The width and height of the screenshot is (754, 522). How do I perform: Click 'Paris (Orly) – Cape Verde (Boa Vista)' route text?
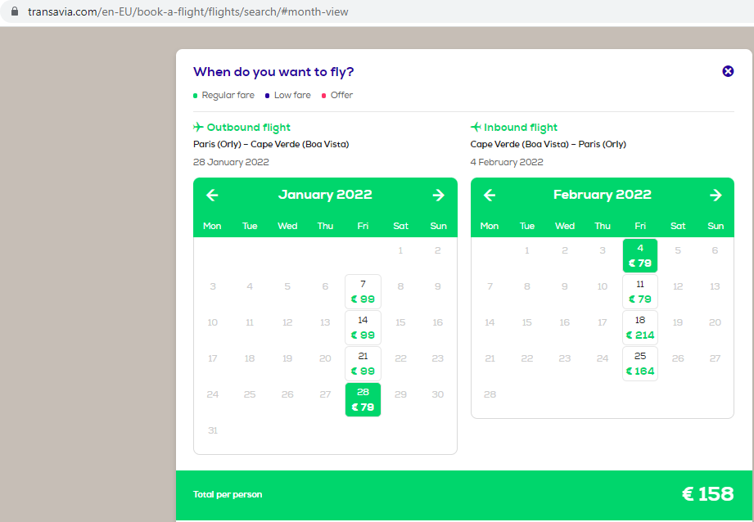271,144
